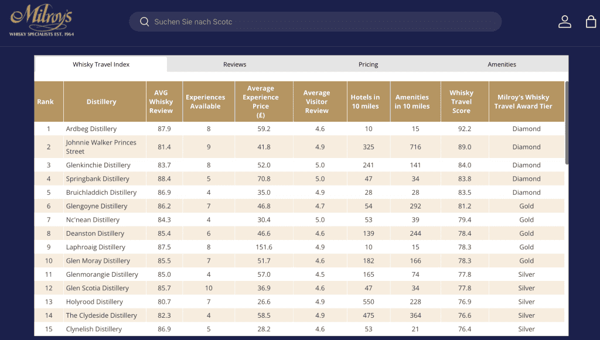Click Hotels in 10 miles header

369,102
